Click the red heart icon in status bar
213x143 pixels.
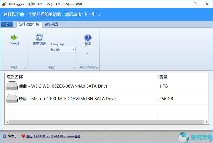click(x=23, y=136)
